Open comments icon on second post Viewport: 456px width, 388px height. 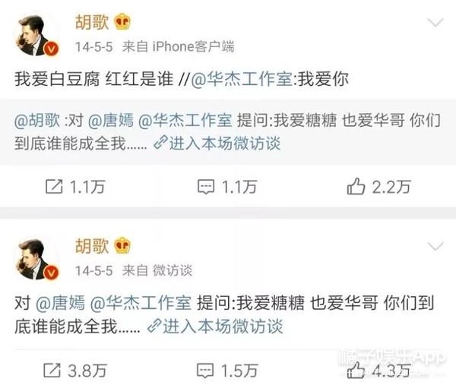click(x=205, y=371)
